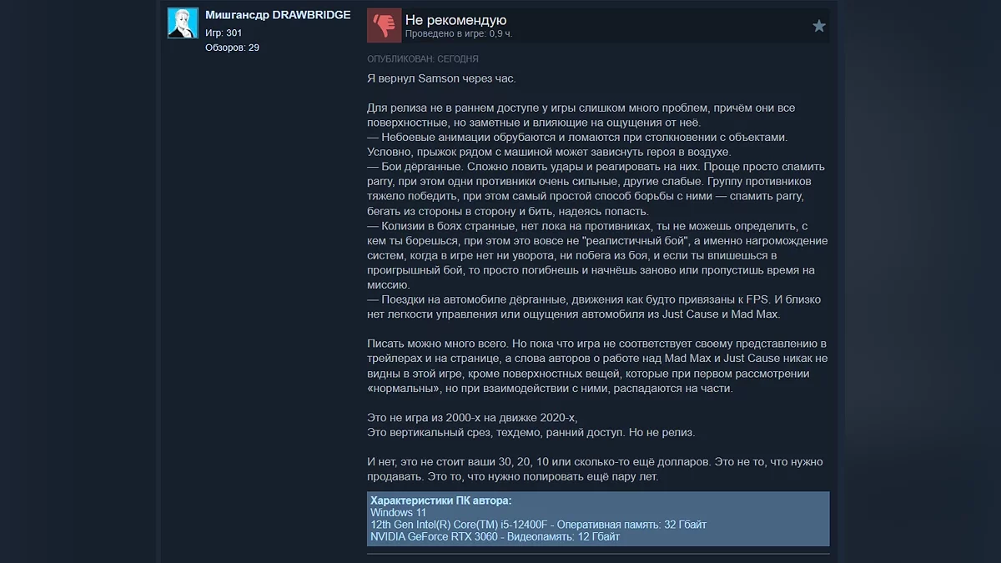The image size is (1001, 563).
Task: Click the line Я вернул Samson через час
Action: [x=442, y=78]
